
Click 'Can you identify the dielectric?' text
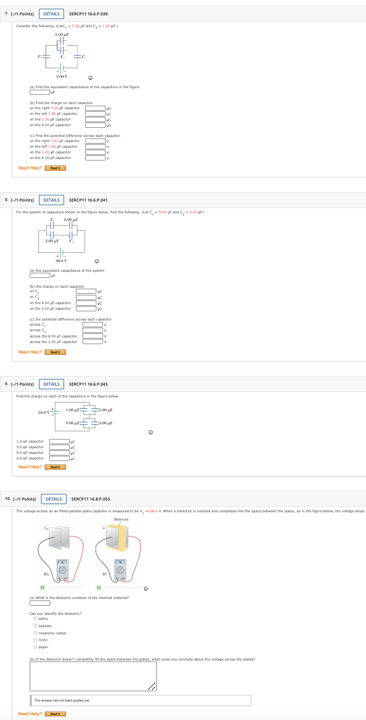coord(55,613)
